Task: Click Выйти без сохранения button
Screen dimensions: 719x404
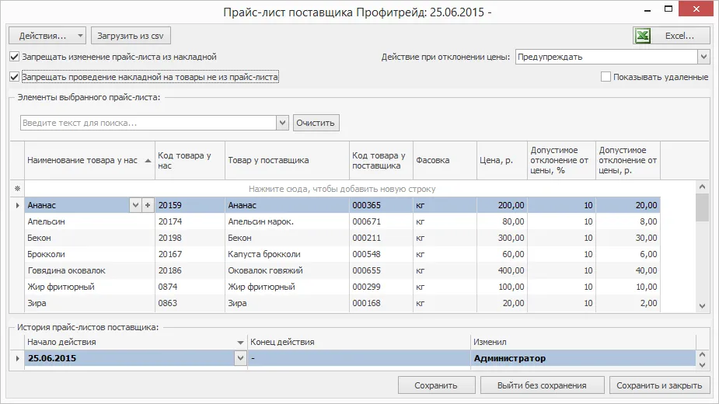Action: (542, 385)
